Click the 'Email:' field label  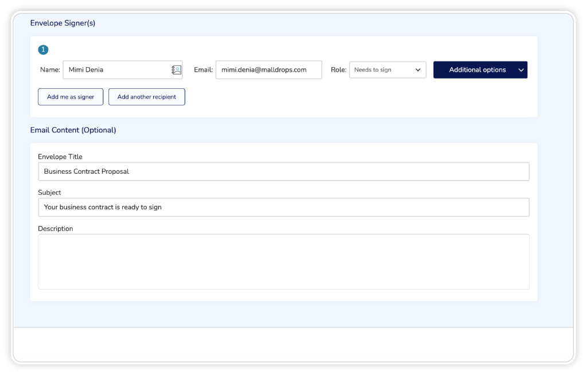(x=204, y=70)
